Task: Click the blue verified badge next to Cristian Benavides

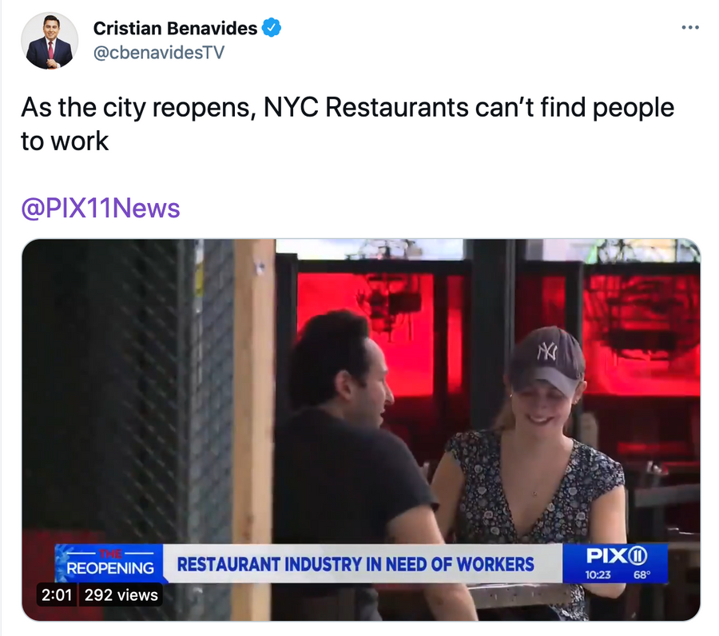Action: pos(272,27)
